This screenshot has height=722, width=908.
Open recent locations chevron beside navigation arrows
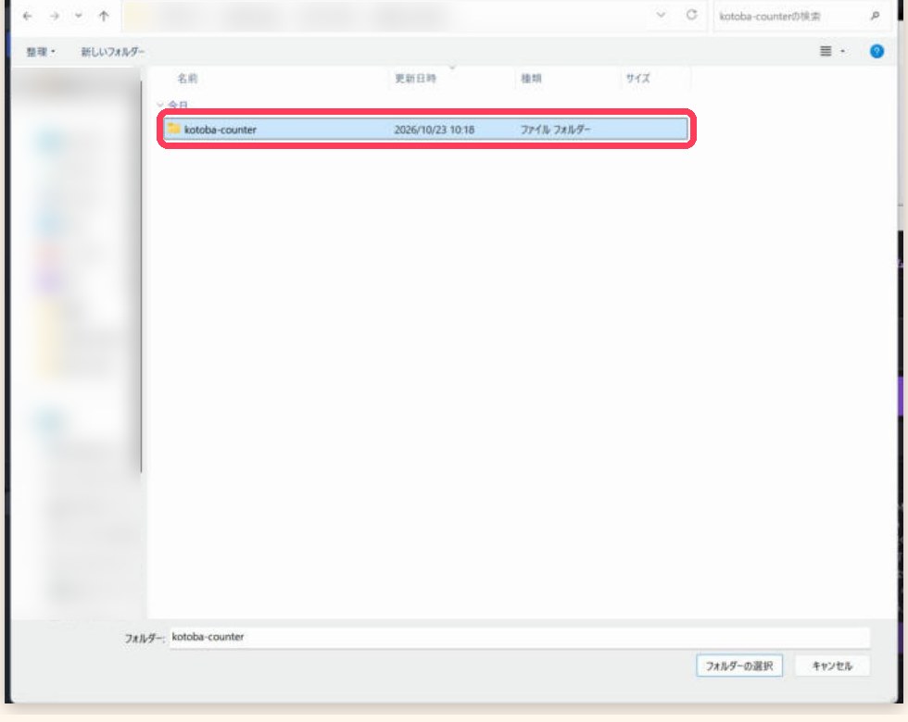pos(78,17)
